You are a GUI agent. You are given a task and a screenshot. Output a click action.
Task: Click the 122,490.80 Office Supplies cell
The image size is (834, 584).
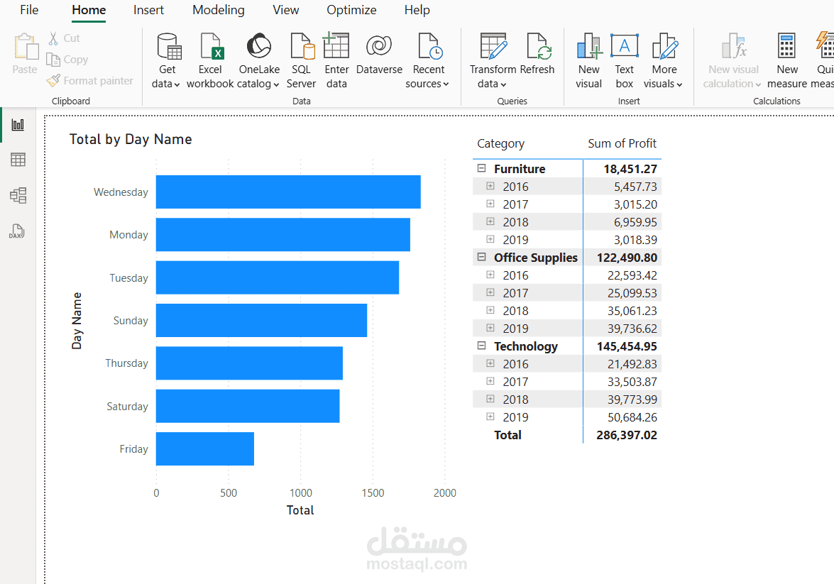pyautogui.click(x=627, y=258)
